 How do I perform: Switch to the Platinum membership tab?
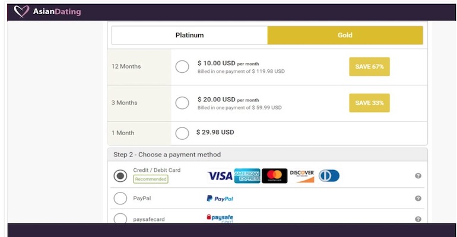(189, 35)
